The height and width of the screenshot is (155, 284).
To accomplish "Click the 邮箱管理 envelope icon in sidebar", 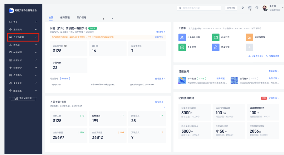I will click(11, 53).
